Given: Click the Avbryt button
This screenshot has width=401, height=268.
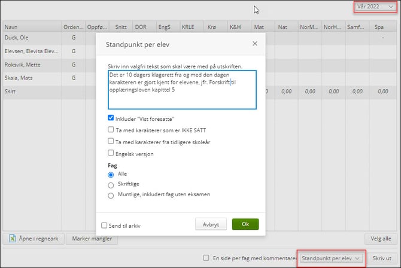Looking at the screenshot, I should [211, 224].
